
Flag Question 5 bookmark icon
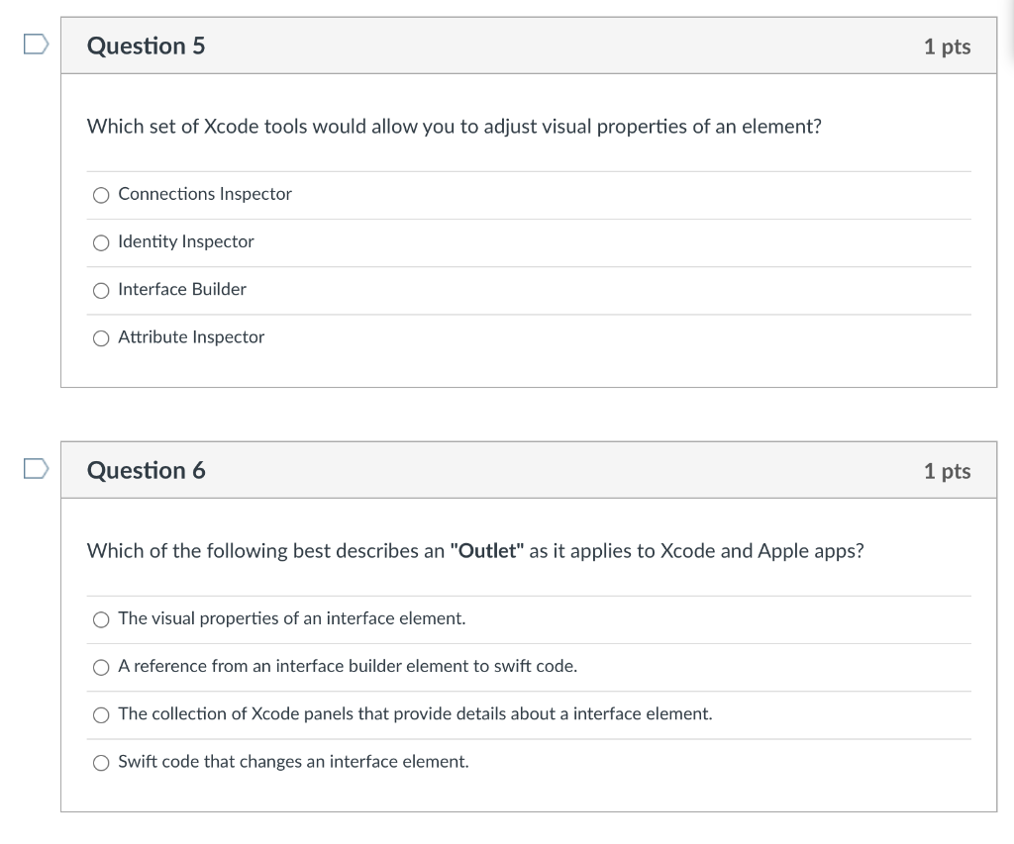pyautogui.click(x=36, y=45)
